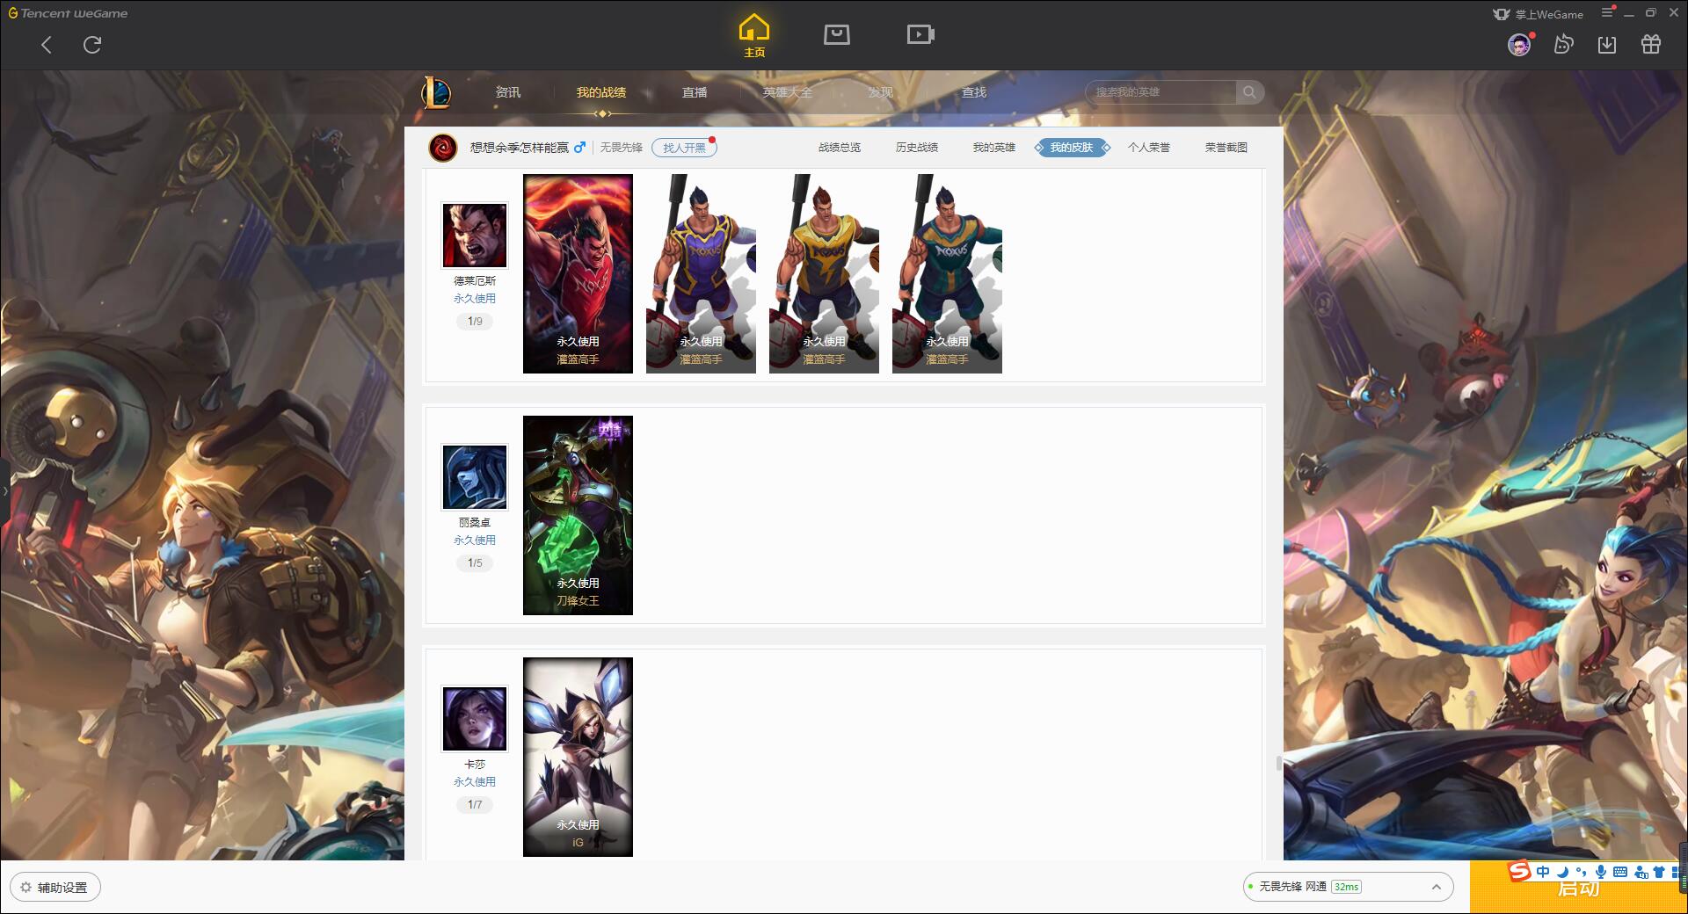The height and width of the screenshot is (914, 1688).
Task: Toggle the Sogou 中 language mode
Action: coord(1543,872)
